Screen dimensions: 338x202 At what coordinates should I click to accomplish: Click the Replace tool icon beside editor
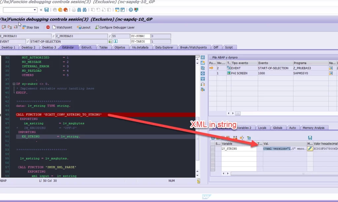tap(203, 68)
